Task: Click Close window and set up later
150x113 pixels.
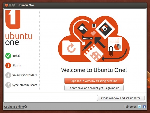Action: pos(121,98)
